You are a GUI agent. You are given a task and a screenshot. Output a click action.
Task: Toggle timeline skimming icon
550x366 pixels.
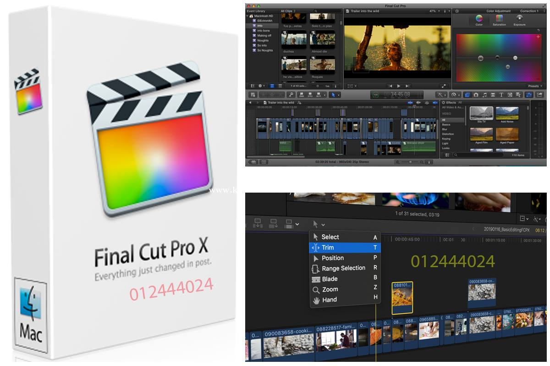pos(410,102)
